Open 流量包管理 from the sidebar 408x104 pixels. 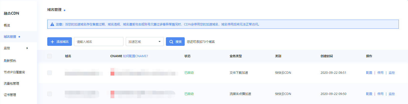[x=11, y=84]
